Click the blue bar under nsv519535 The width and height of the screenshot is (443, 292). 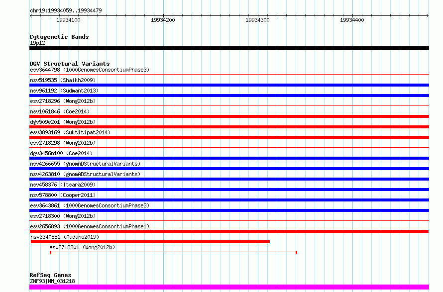tap(229, 85)
